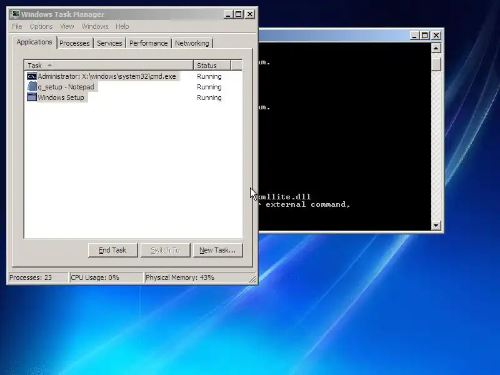Open the Help menu
Screen dimensions: 500x375
coord(122,26)
